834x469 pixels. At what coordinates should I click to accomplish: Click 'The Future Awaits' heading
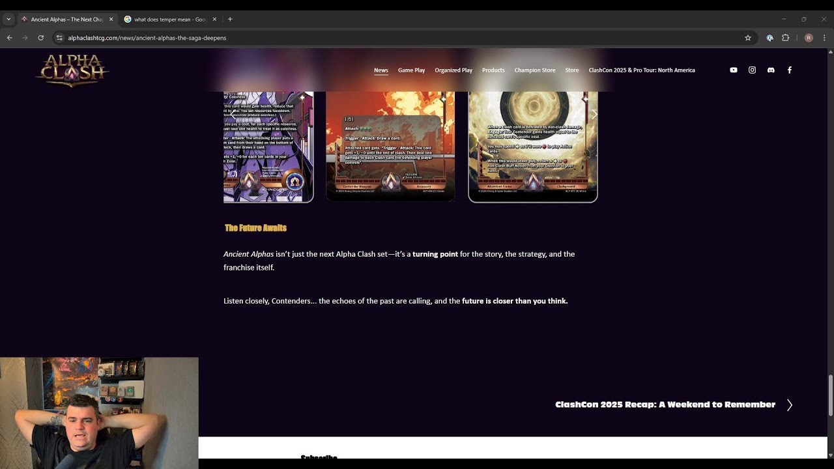255,227
